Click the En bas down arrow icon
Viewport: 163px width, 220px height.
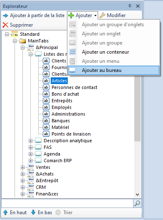point(33,212)
